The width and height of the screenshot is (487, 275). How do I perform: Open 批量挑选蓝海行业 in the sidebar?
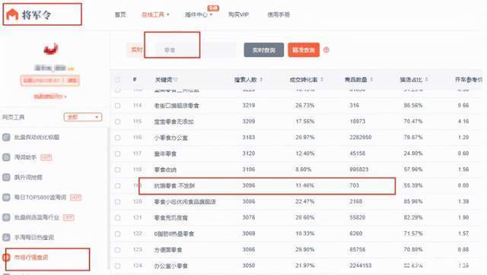(37, 217)
